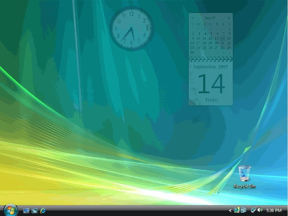Select date 9 in calendar gadget
Viewport: 288px width, 216px height.
[192, 39]
